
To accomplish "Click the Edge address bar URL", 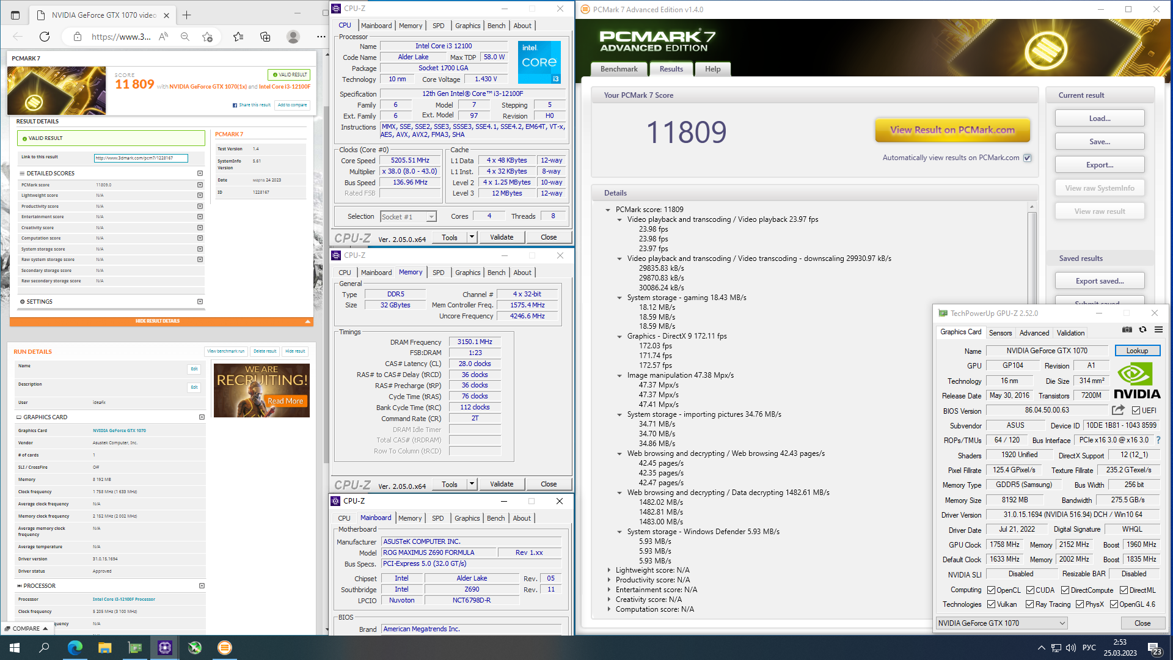I will tap(121, 37).
